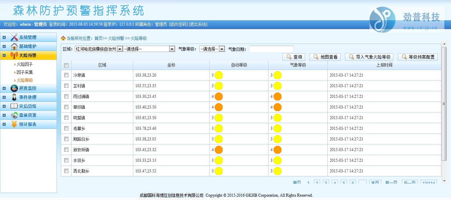Expand 森林资源 with its plus box
This screenshot has height=200, width=451.
tap(4, 115)
